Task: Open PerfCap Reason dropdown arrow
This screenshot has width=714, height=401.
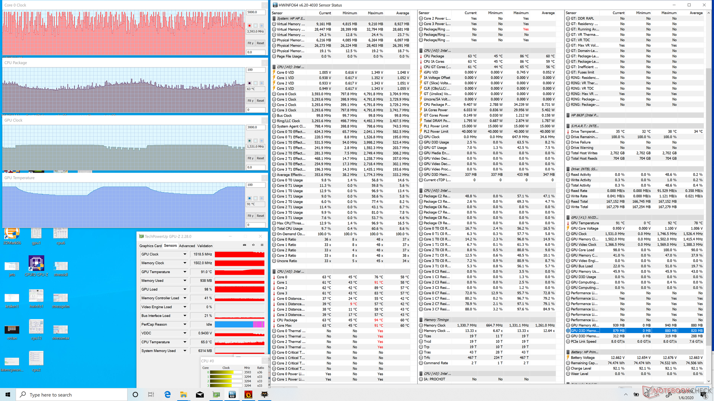Action: coord(184,325)
